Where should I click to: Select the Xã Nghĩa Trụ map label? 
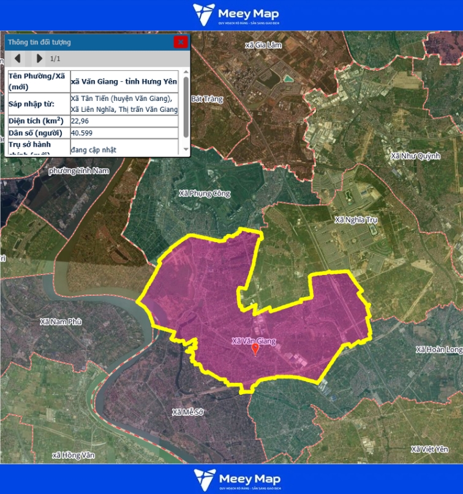[x=356, y=219]
